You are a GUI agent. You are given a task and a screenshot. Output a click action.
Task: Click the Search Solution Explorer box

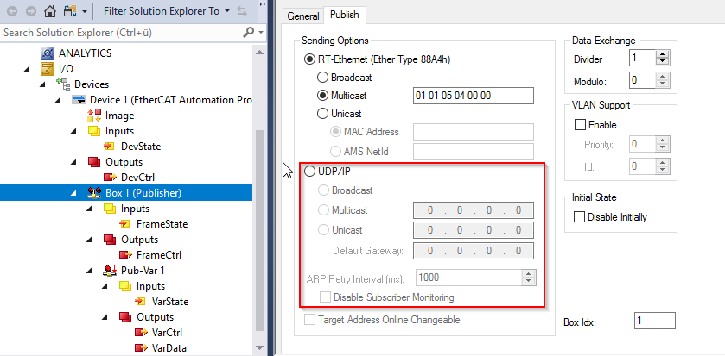[121, 32]
